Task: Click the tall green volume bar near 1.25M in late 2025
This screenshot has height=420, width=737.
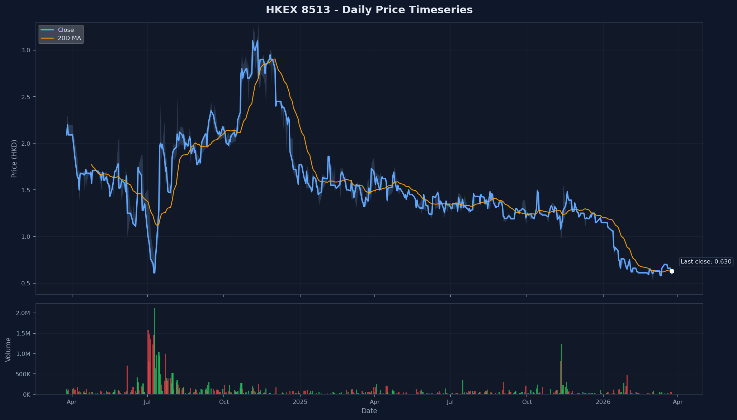Action: (x=561, y=369)
